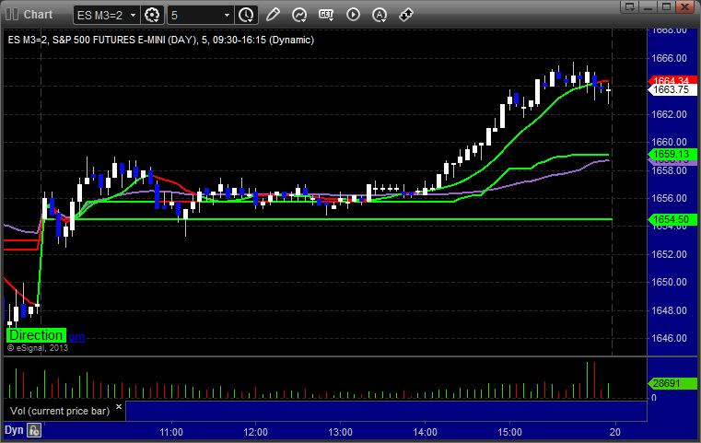Click the GET studies icon

click(x=326, y=15)
